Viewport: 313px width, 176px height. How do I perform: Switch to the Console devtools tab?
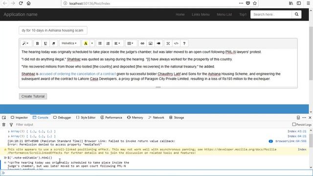(41, 117)
